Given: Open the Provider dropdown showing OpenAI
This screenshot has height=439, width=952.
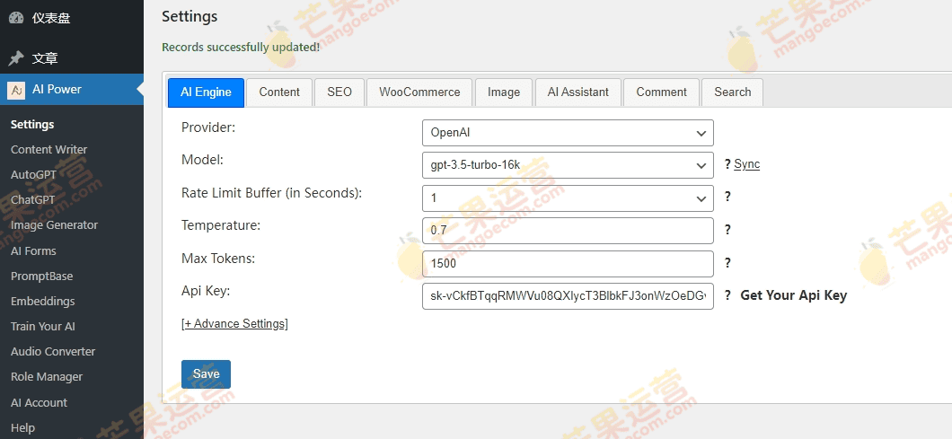Looking at the screenshot, I should [568, 132].
